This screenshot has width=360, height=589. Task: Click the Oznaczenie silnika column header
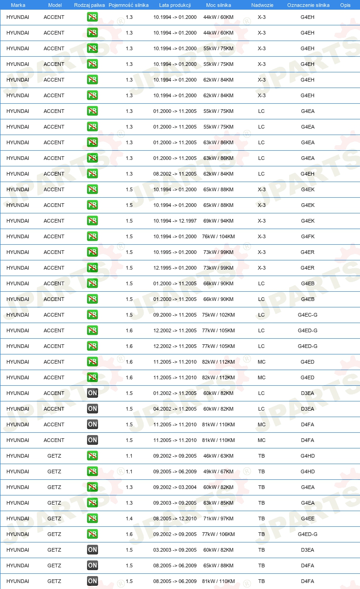[308, 5]
